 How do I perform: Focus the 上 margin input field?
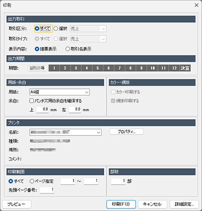point(42,110)
